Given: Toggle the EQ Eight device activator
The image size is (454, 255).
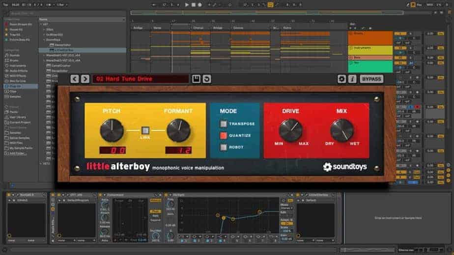Looking at the screenshot, I should tap(167, 195).
